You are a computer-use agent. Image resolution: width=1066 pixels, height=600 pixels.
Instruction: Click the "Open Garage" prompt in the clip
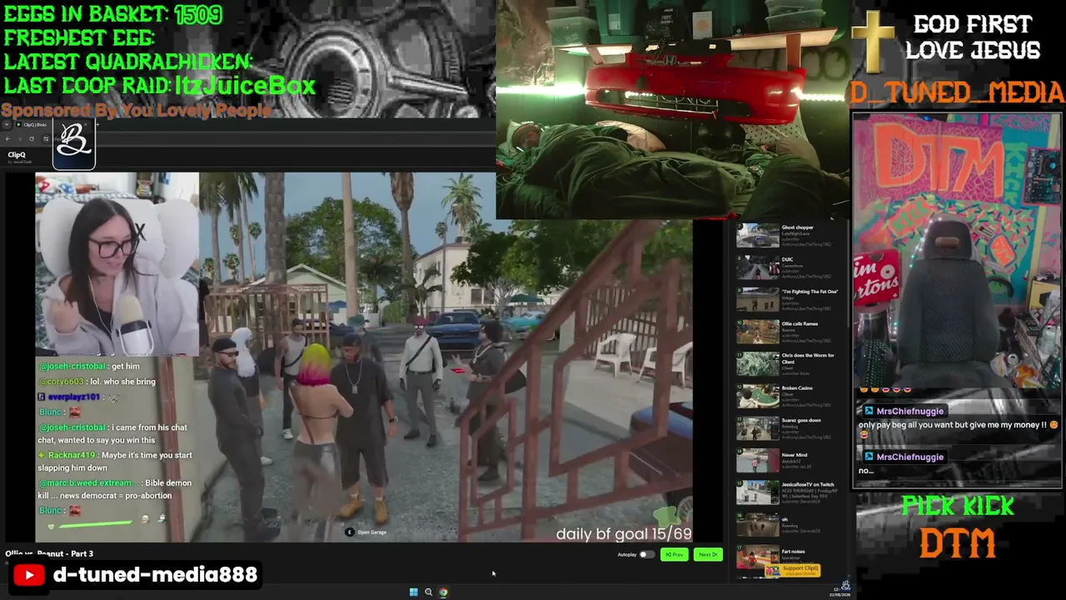click(x=367, y=532)
